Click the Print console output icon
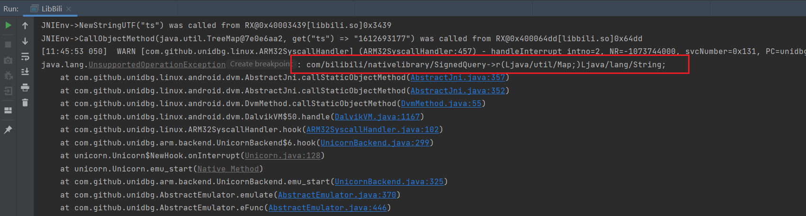806x216 pixels. coord(25,88)
